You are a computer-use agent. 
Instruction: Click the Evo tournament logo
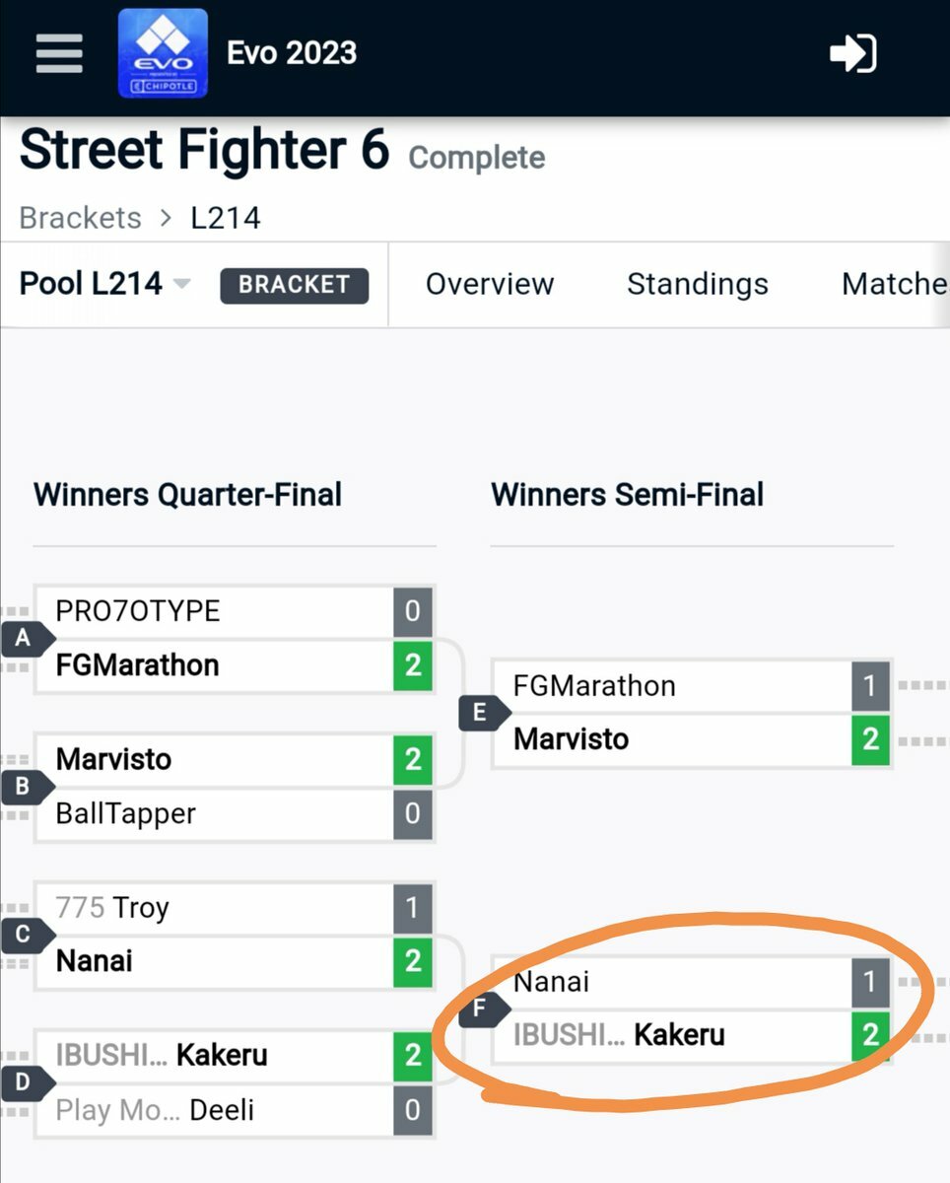click(163, 53)
